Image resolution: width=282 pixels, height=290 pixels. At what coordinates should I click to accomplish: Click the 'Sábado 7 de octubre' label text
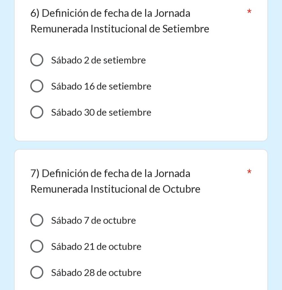pyautogui.click(x=94, y=221)
